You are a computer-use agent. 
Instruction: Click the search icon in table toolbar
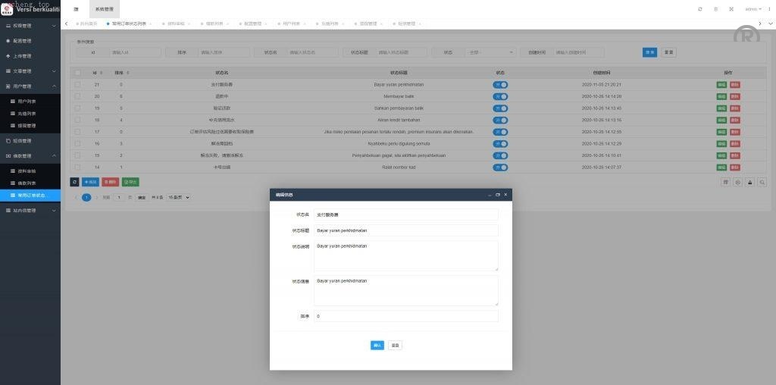[762, 182]
